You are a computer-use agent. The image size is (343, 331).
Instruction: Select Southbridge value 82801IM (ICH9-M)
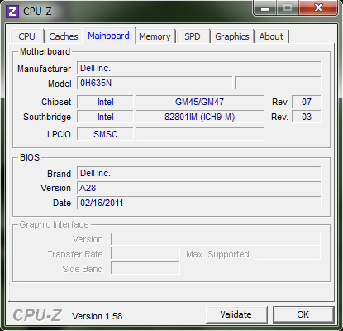pos(199,117)
